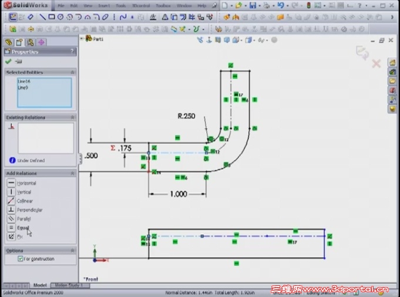Open the DimXpert manager tab icon
400x297 pixels.
pyautogui.click(x=41, y=42)
